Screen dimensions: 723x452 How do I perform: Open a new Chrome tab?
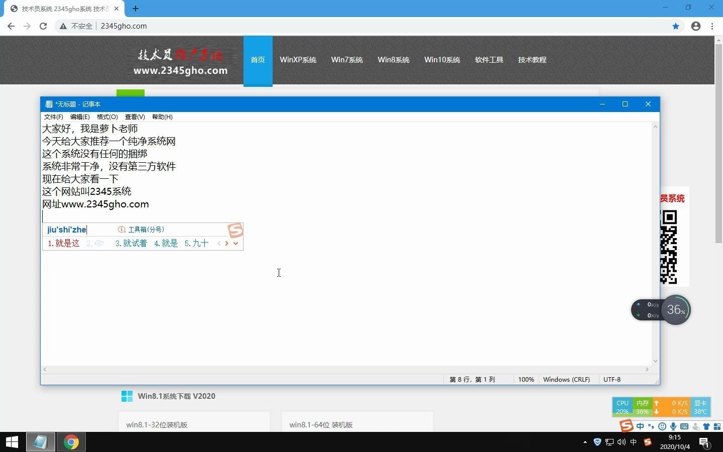pos(136,9)
